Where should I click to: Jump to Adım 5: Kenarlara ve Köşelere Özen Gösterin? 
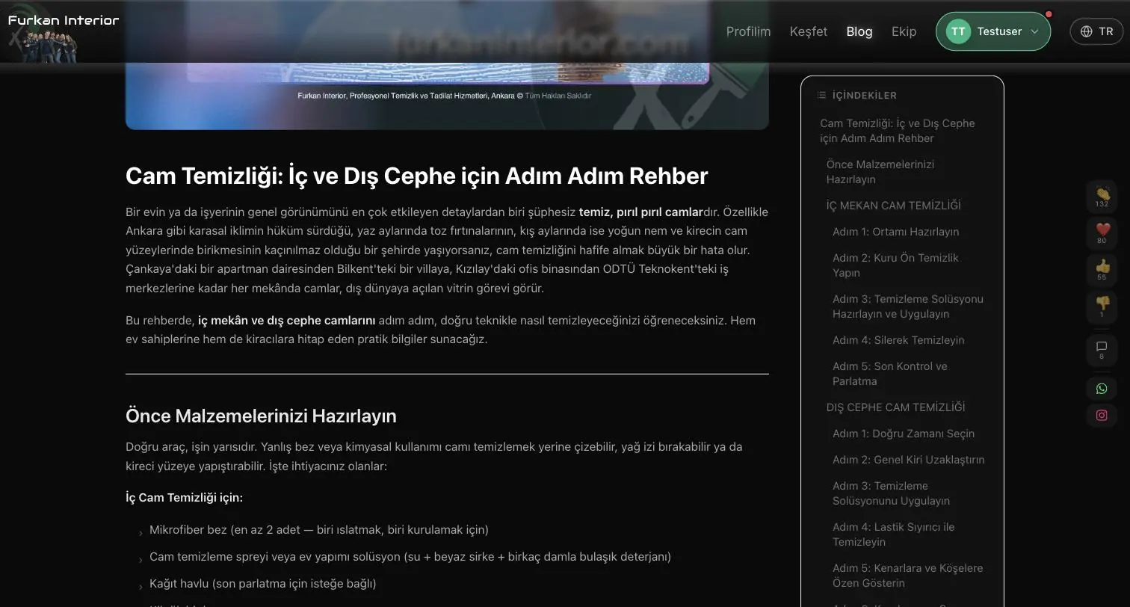coord(908,576)
